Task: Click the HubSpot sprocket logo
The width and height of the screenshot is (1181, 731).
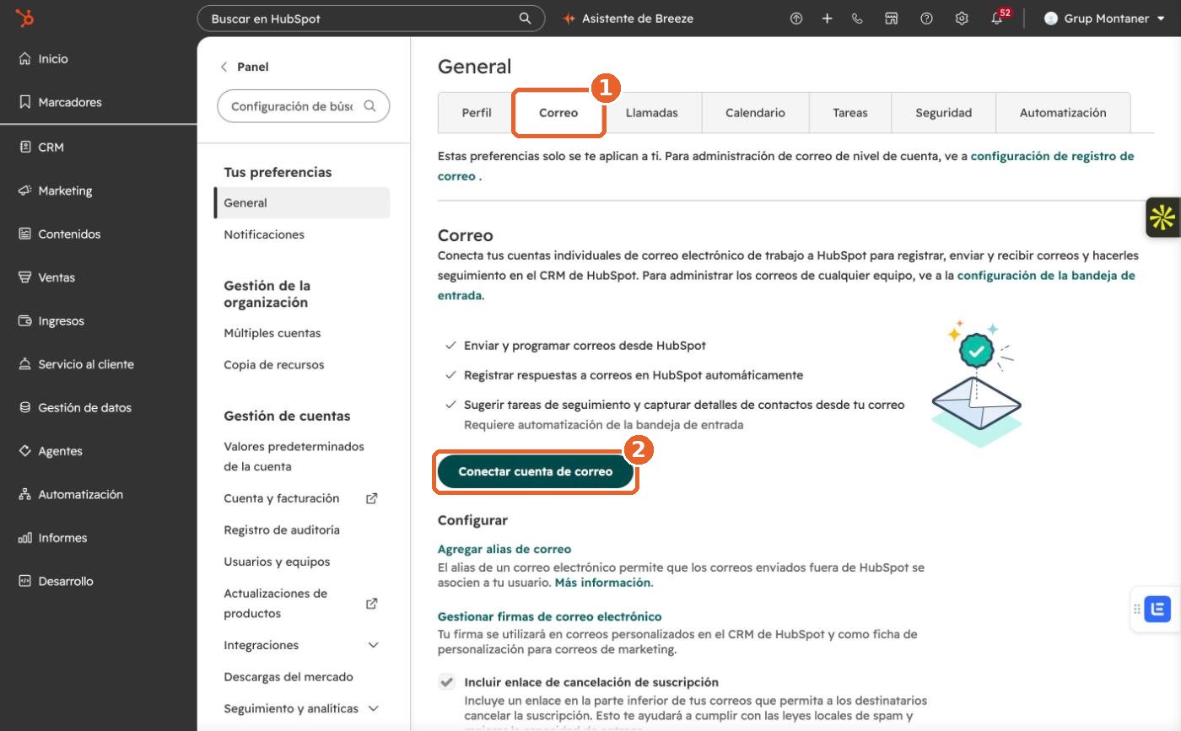Action: tap(25, 18)
